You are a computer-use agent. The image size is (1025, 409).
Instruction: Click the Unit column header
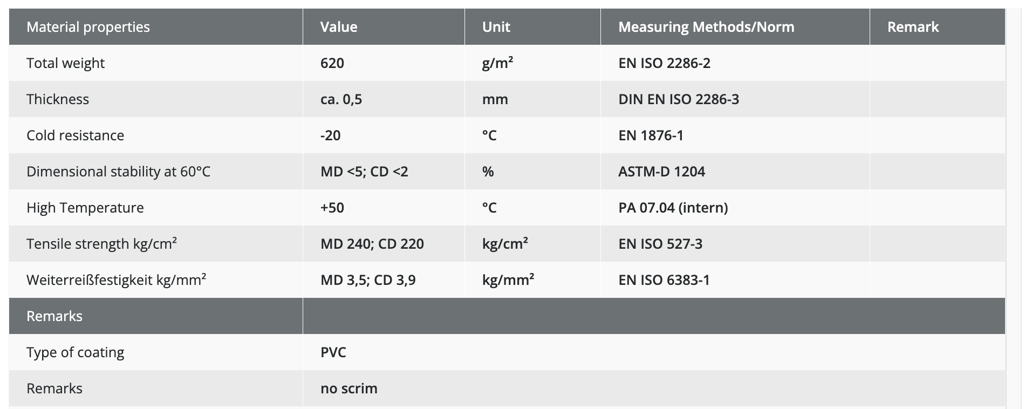click(x=496, y=27)
